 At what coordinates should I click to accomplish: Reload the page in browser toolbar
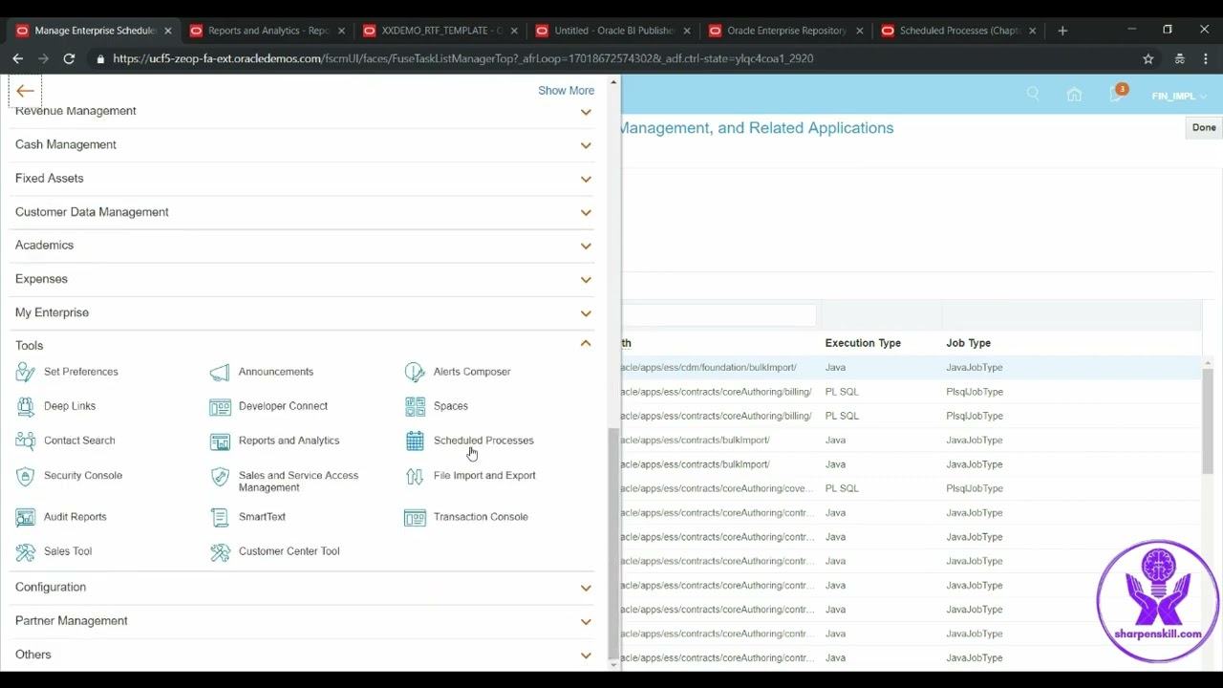pyautogui.click(x=69, y=58)
